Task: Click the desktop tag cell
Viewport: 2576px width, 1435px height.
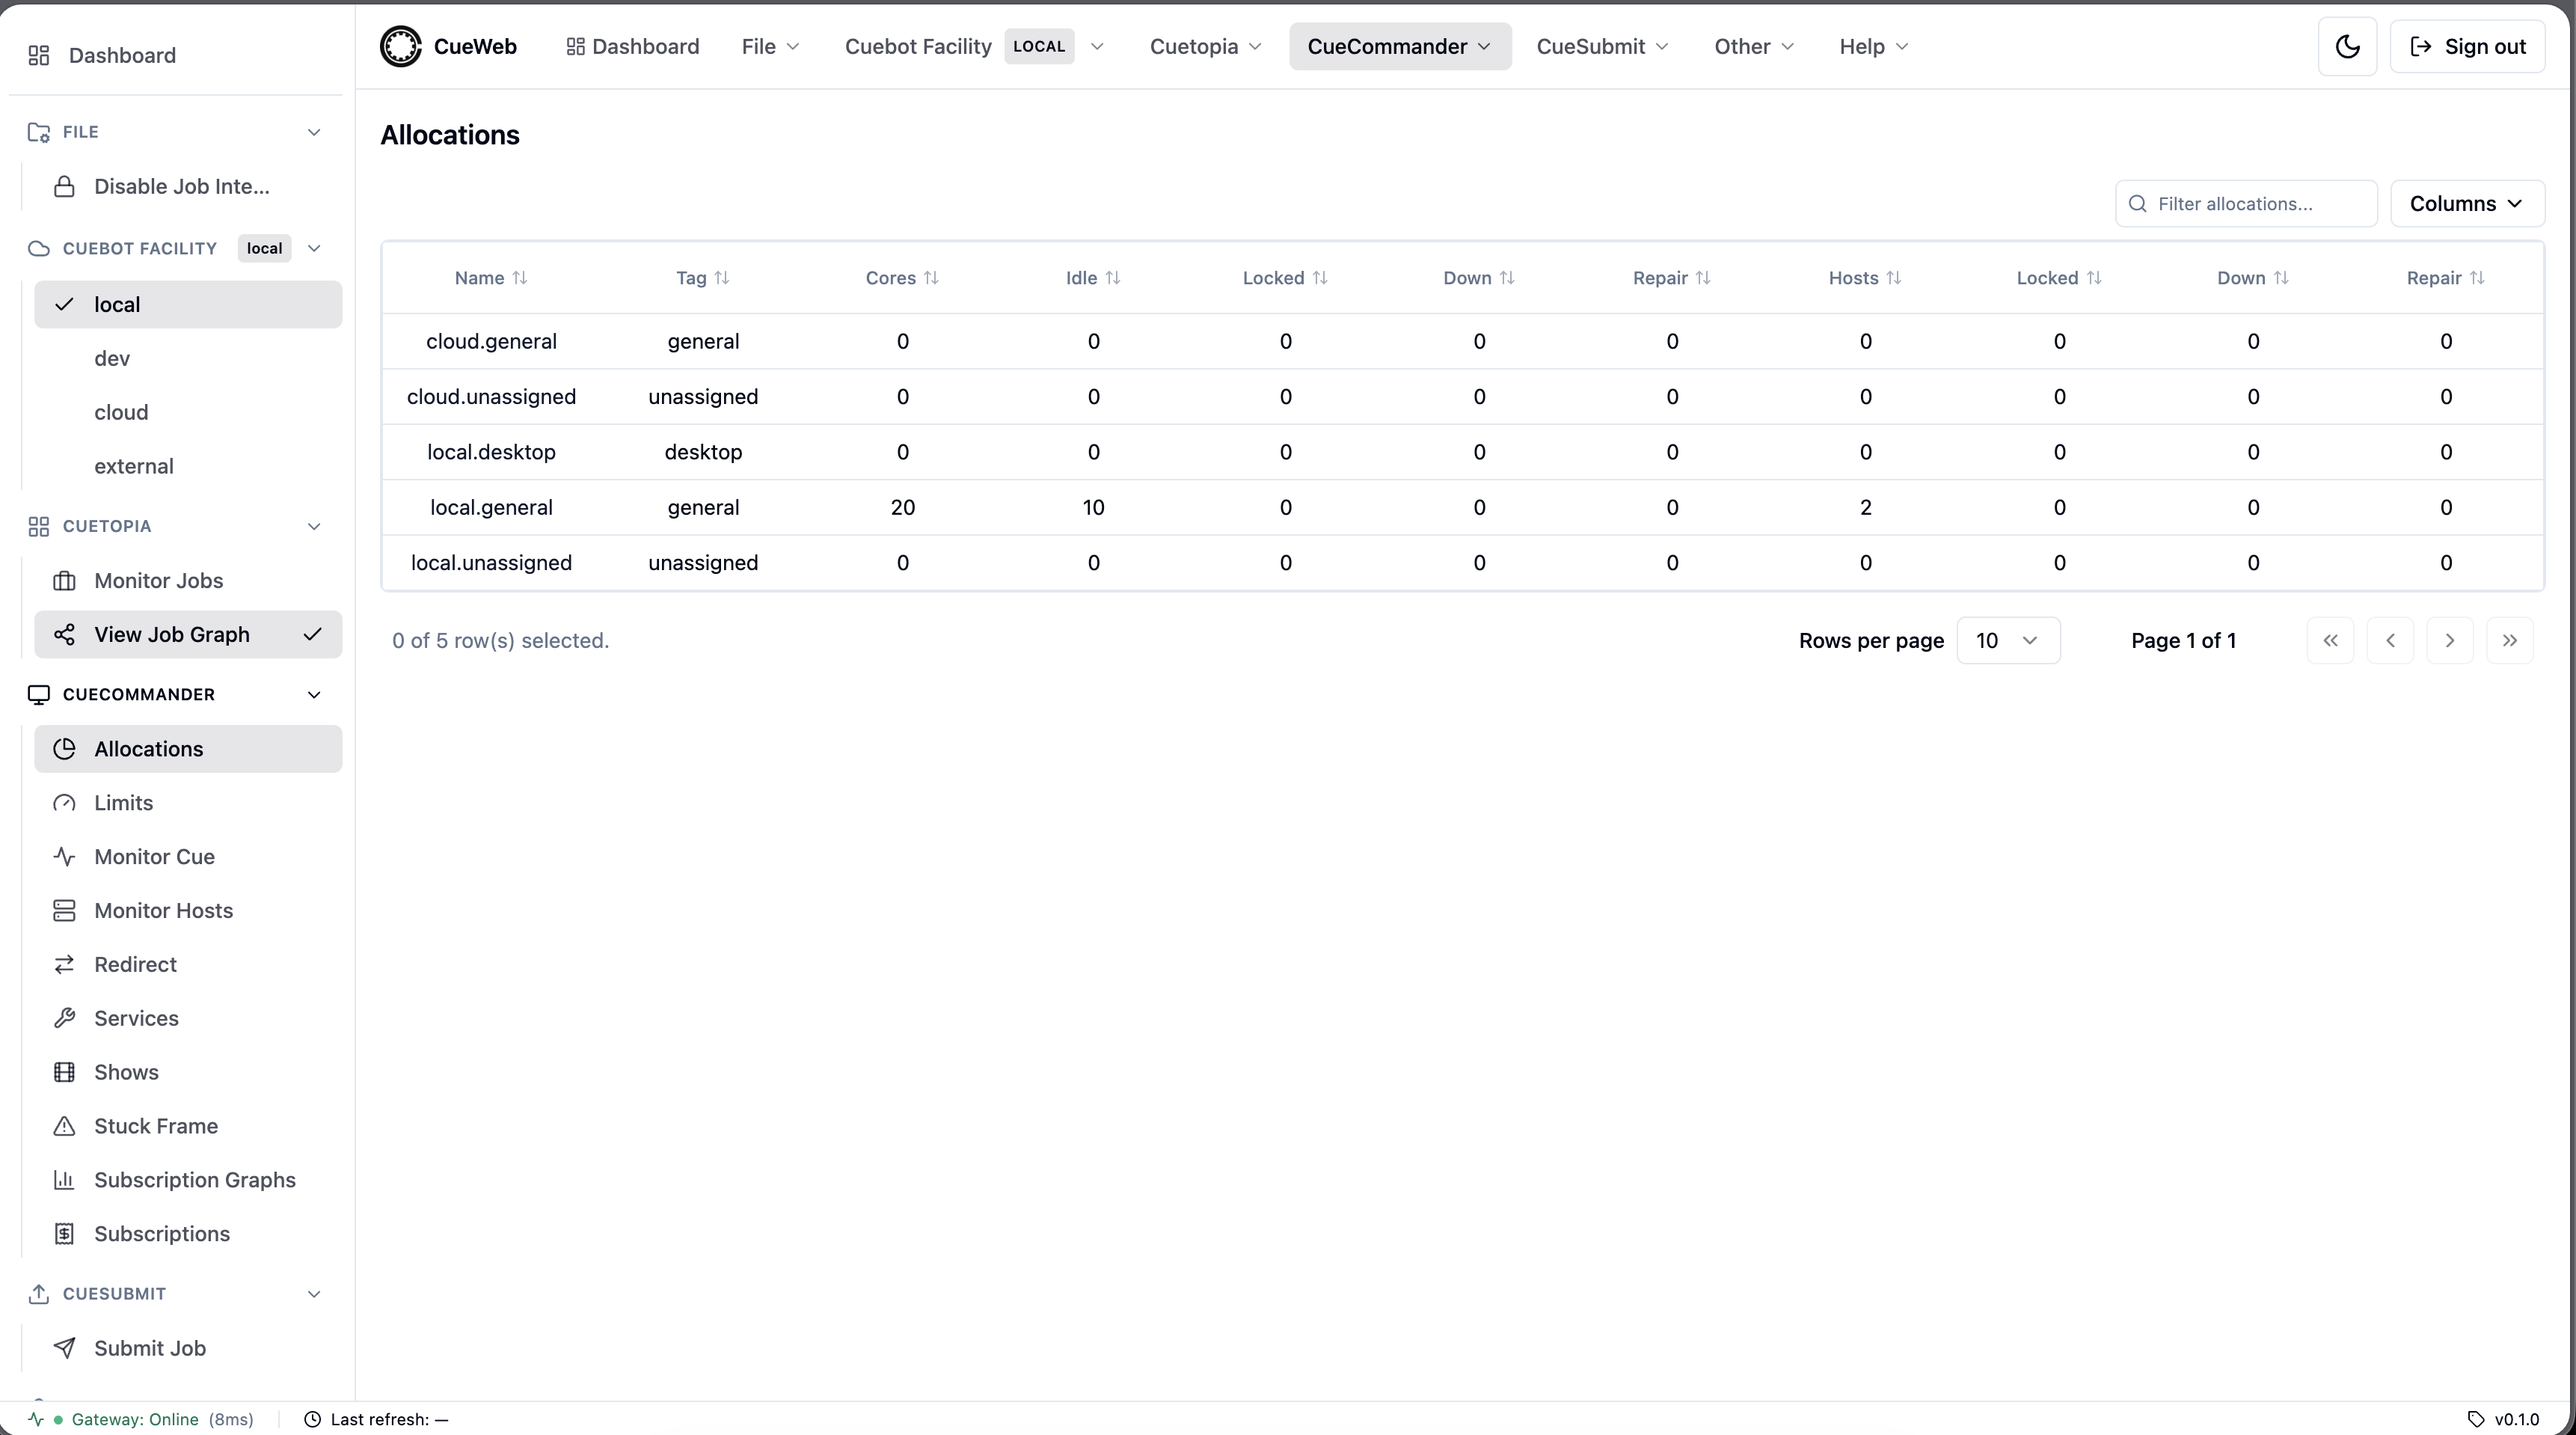Action: [703, 452]
